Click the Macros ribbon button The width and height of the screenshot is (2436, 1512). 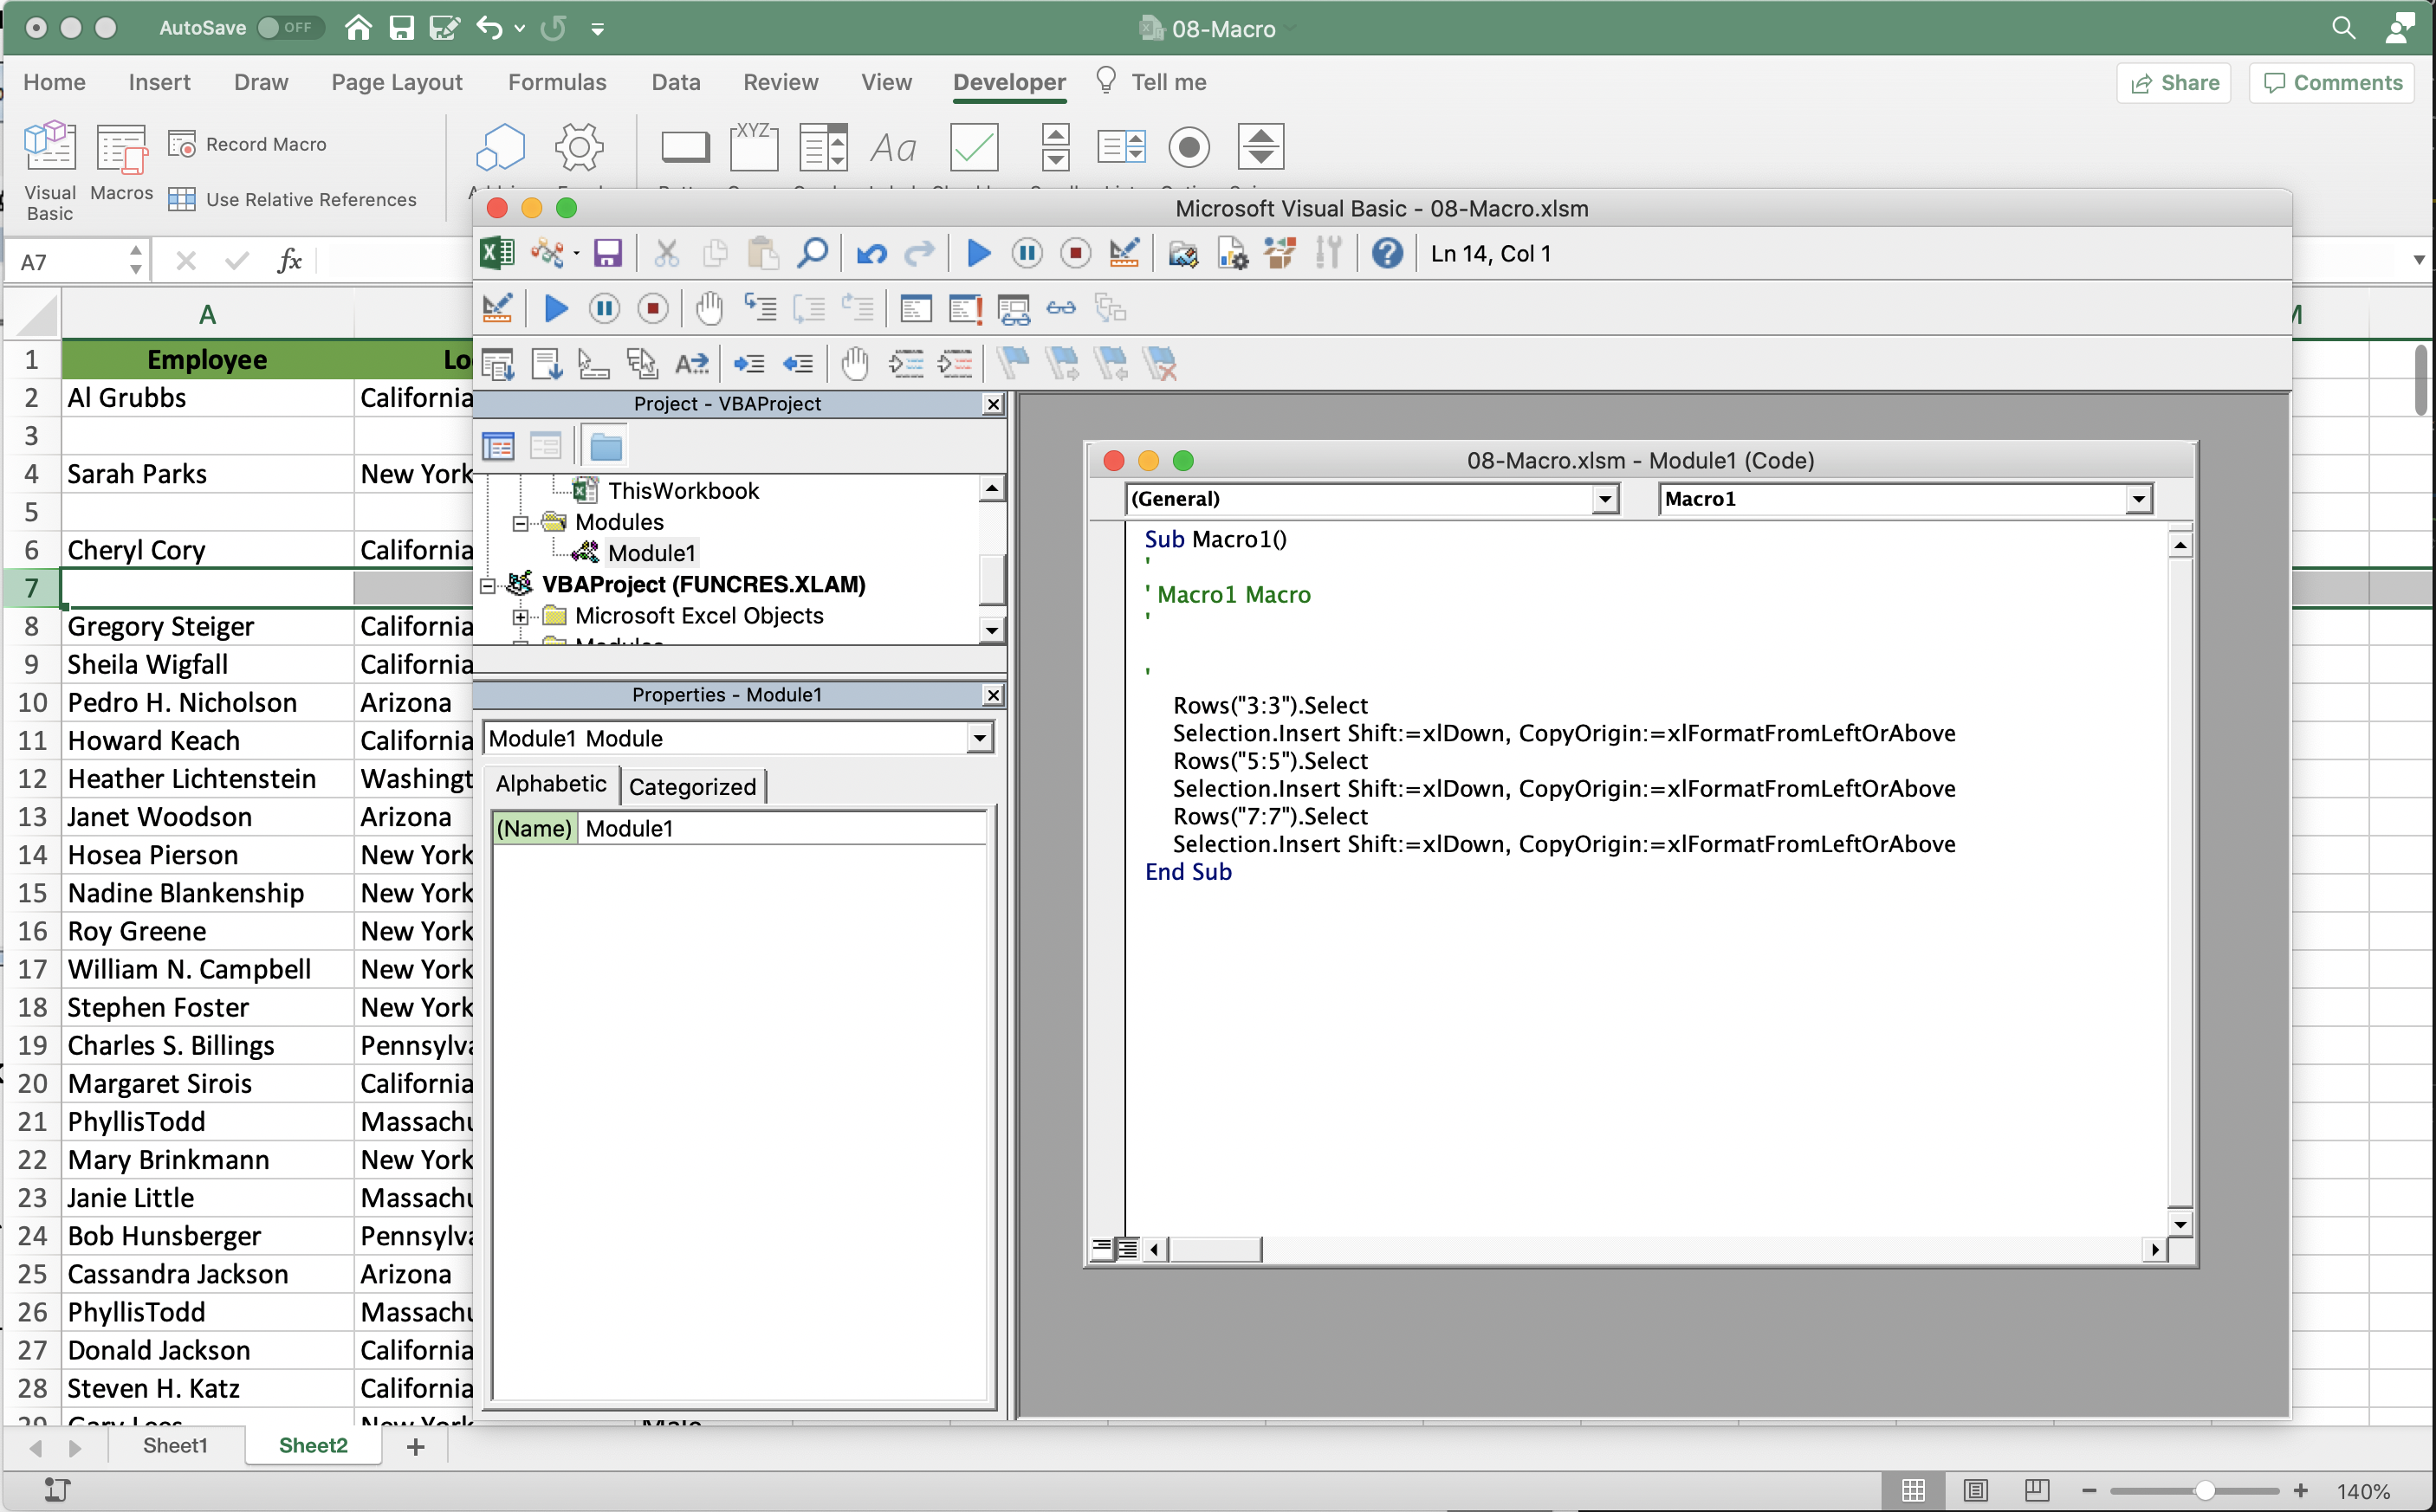click(x=122, y=163)
